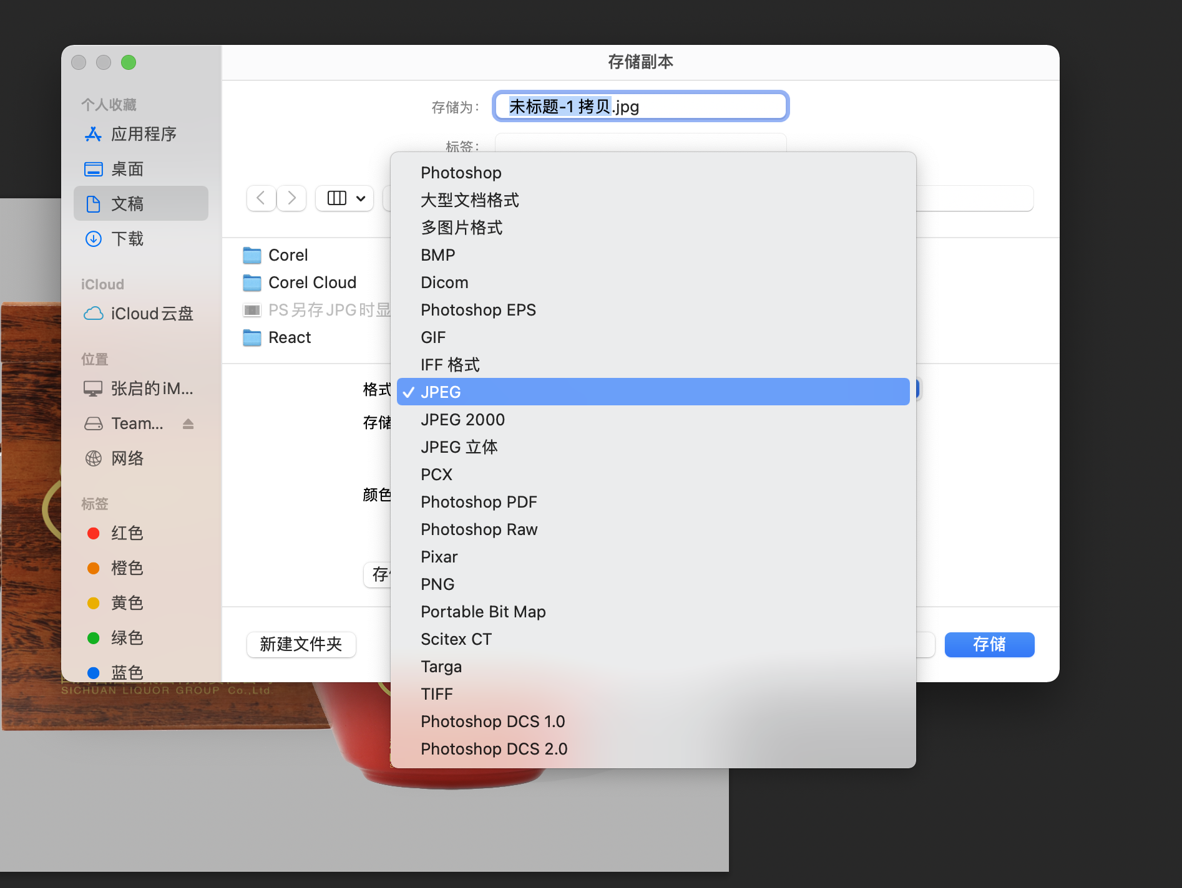Pick Photoshop PDF format option

(479, 502)
